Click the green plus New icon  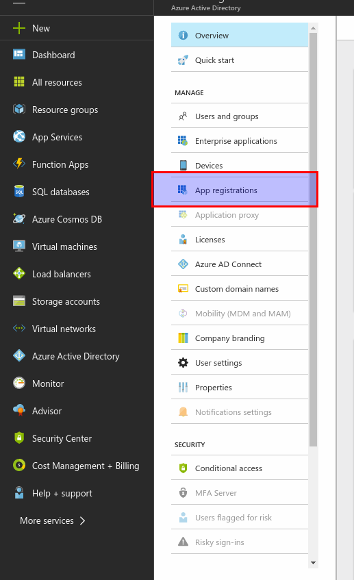[x=19, y=28]
